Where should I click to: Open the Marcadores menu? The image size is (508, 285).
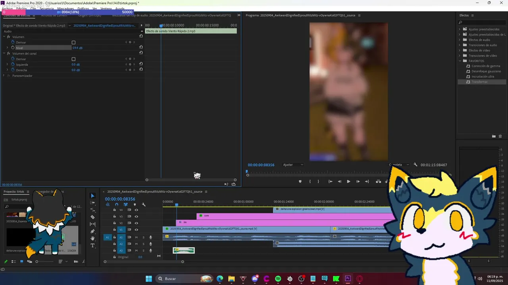65,9
